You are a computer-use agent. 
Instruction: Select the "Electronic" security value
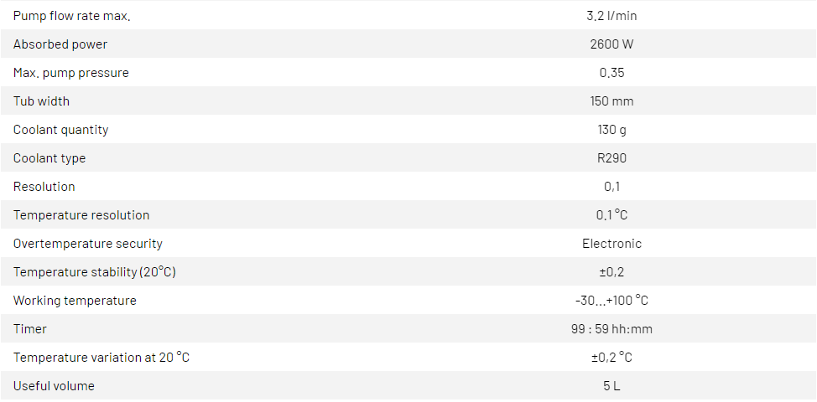pyautogui.click(x=611, y=244)
